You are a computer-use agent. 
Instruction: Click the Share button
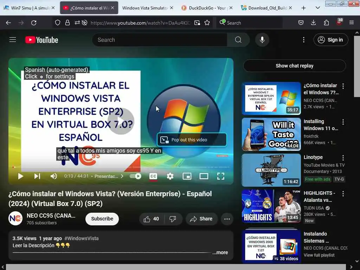(201, 219)
